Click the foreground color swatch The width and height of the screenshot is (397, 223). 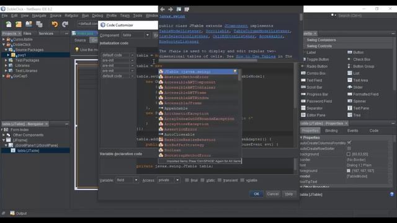(x=349, y=171)
